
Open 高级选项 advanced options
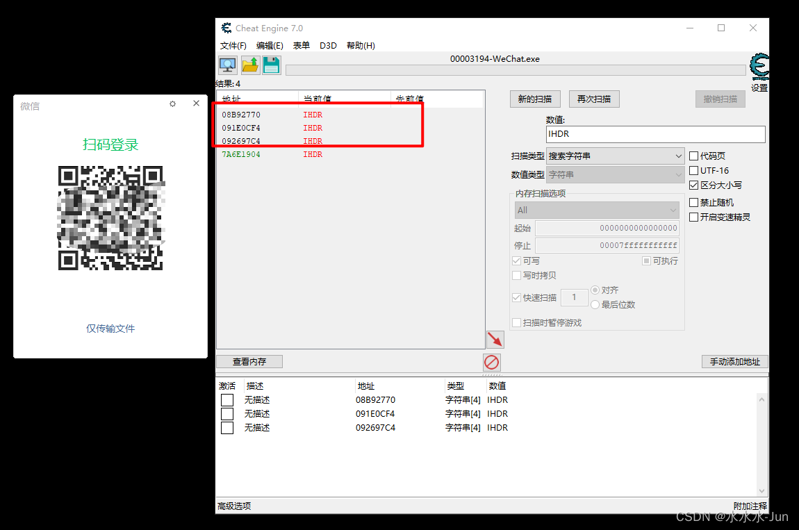234,506
